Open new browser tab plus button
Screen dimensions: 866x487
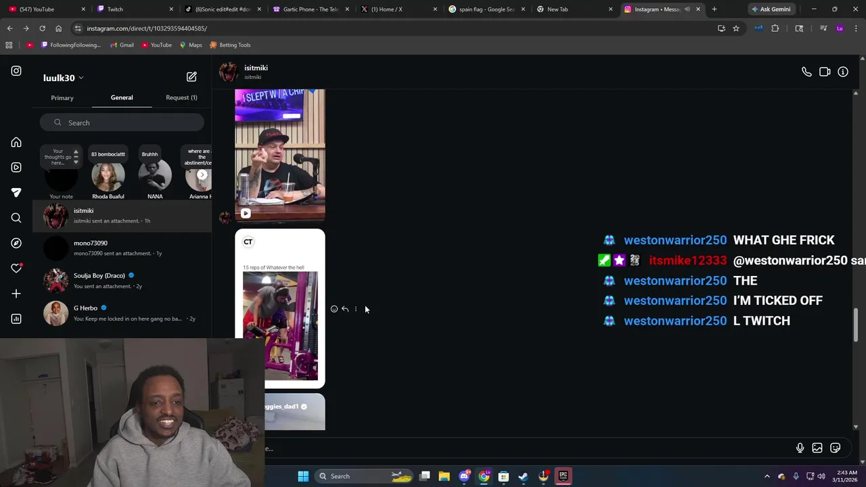point(714,9)
